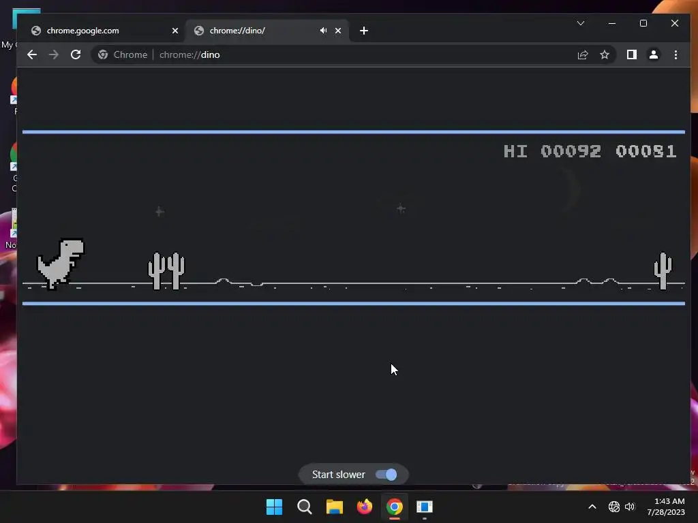This screenshot has height=523, width=698.
Task: Click the HI 00092 score text
Action: pyautogui.click(x=552, y=151)
